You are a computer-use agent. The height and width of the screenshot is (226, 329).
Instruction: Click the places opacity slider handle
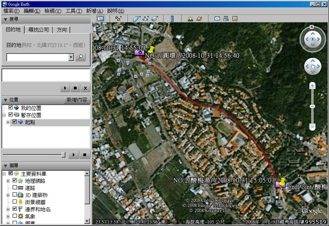(x=63, y=155)
